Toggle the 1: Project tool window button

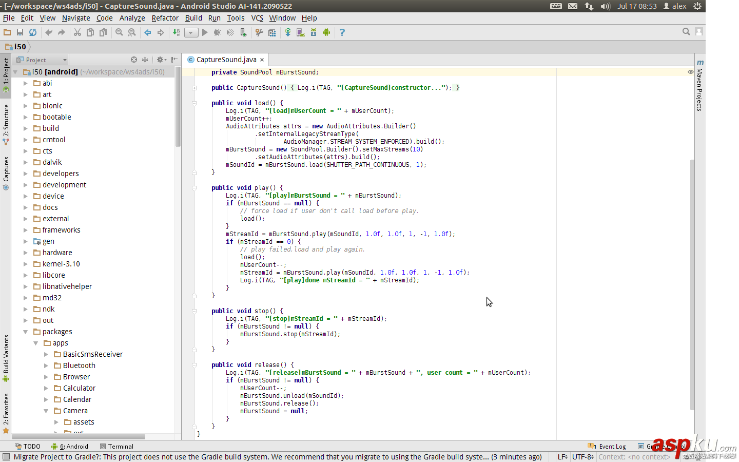[x=6, y=72]
